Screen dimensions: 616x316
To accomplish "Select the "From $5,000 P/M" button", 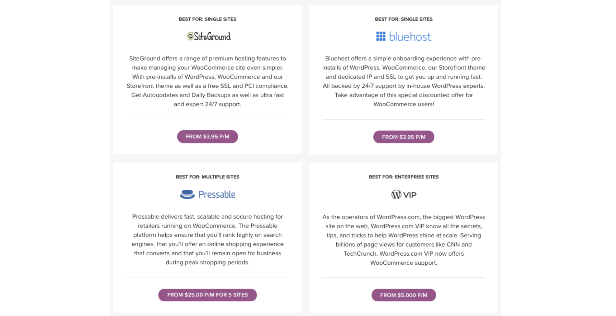I will (x=404, y=295).
